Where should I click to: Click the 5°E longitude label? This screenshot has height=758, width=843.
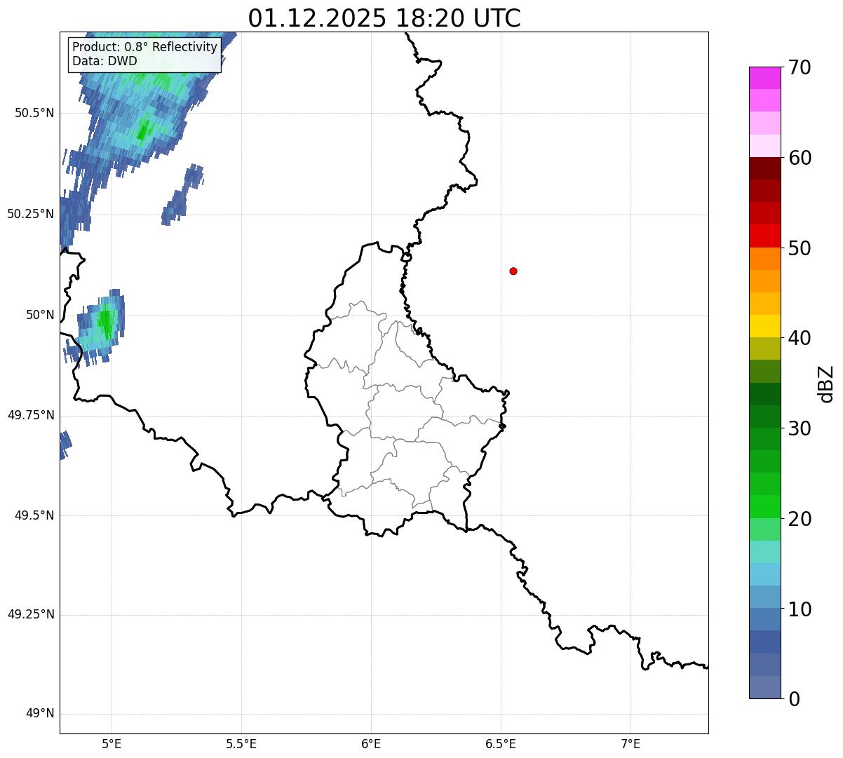click(x=112, y=744)
